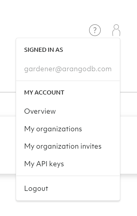Collapse the account dropdown via person icon
The width and height of the screenshot is (137, 216).
coord(116,30)
